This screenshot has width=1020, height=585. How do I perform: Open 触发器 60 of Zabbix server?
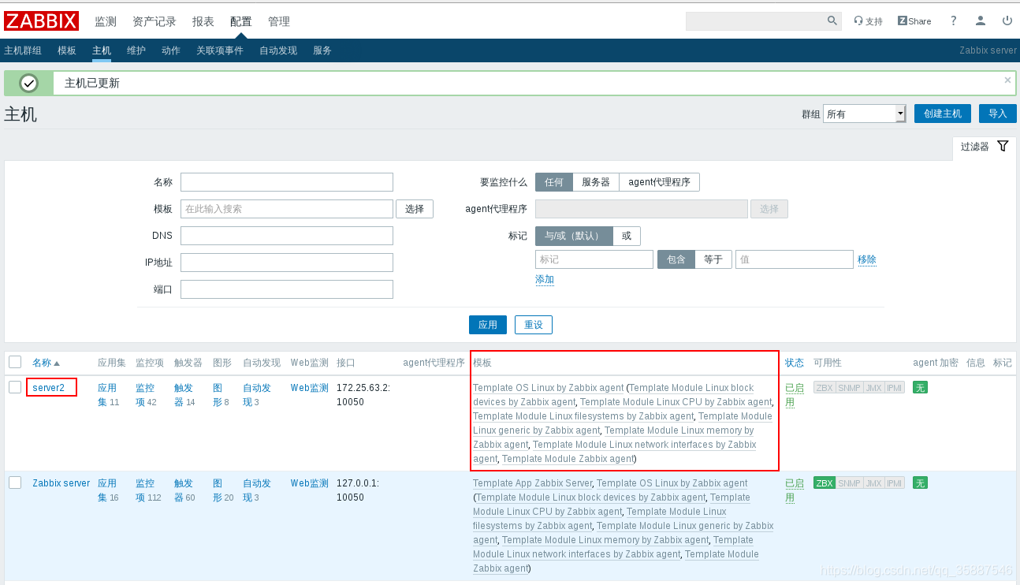pos(184,490)
